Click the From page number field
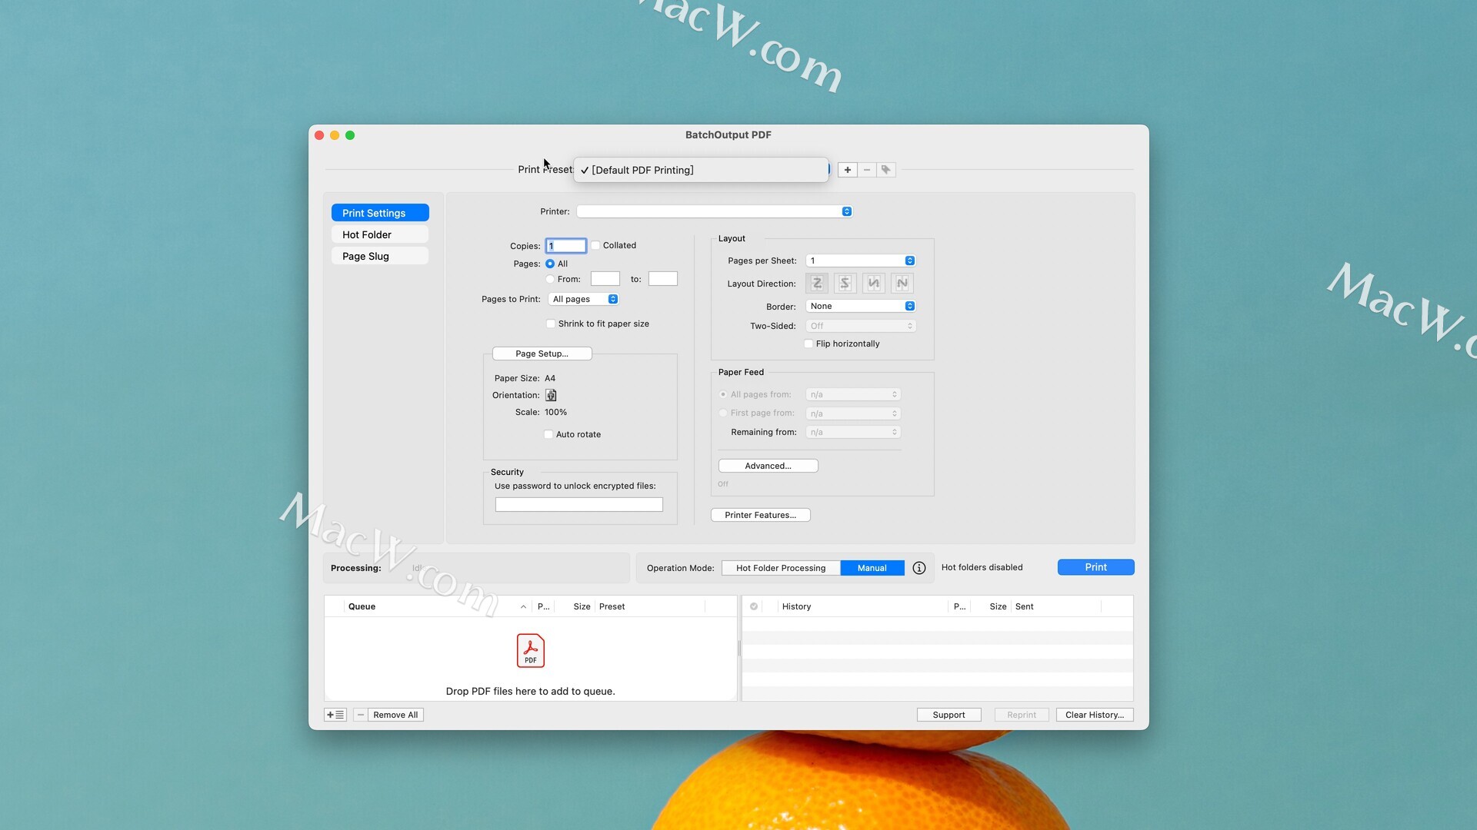This screenshot has height=830, width=1477. point(605,279)
